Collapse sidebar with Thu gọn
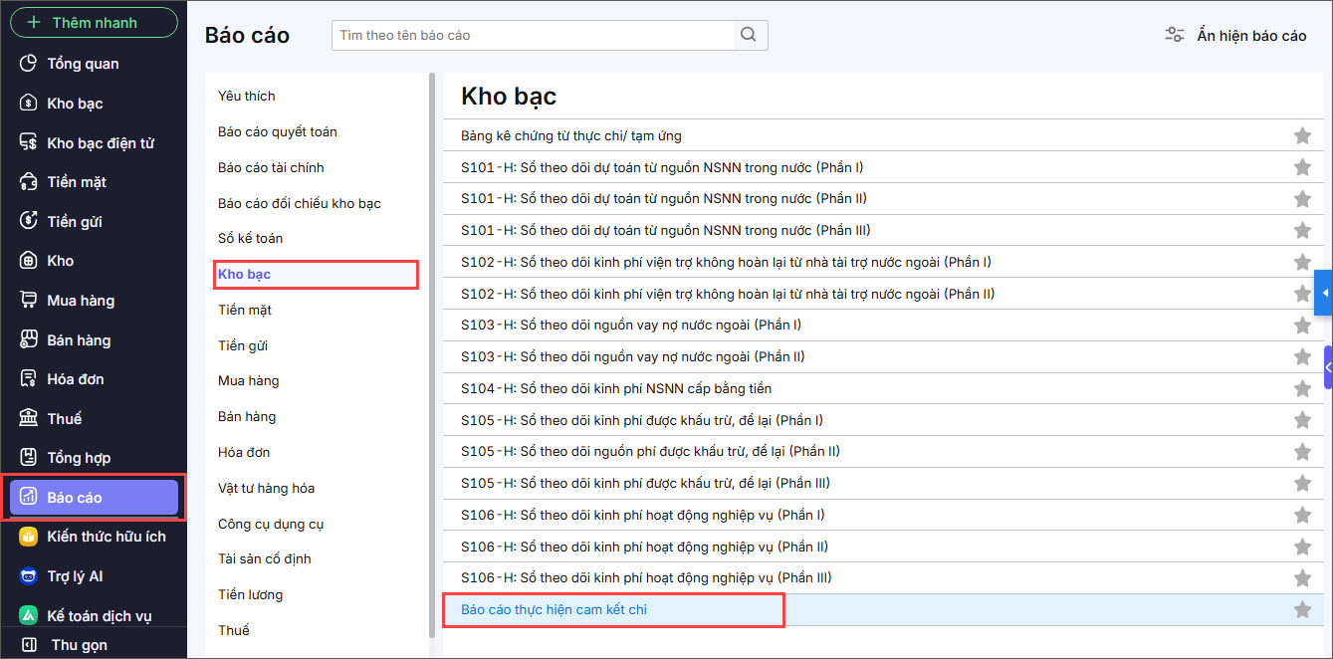 click(79, 644)
